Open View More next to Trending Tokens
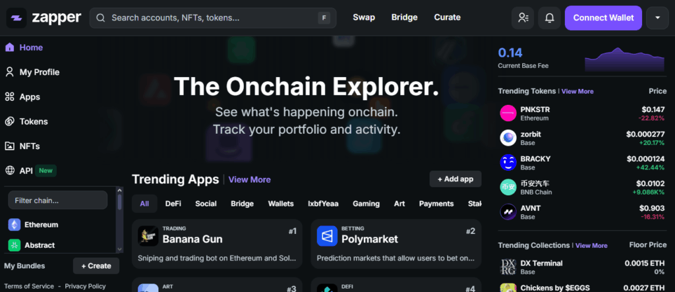This screenshot has height=292, width=675. [x=577, y=92]
